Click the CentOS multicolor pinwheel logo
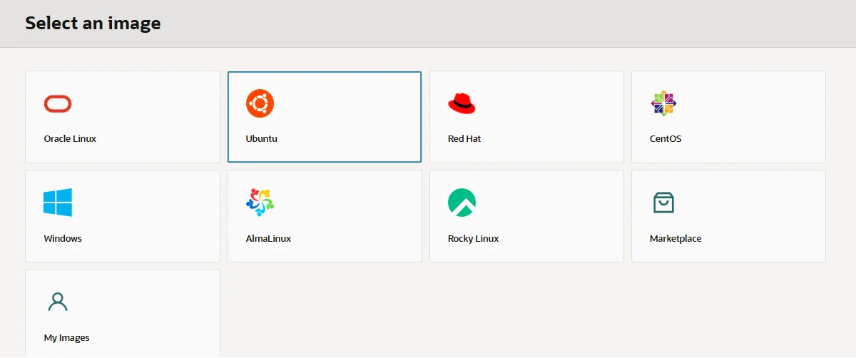This screenshot has width=856, height=358. (663, 104)
